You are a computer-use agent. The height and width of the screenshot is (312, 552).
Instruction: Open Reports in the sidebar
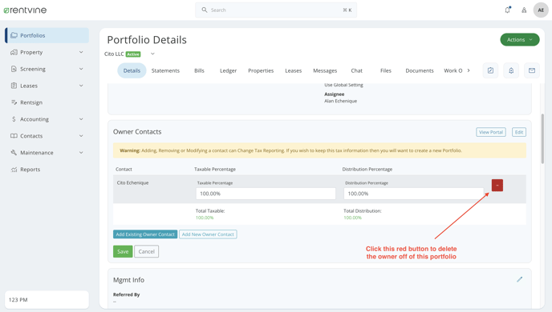click(x=30, y=170)
